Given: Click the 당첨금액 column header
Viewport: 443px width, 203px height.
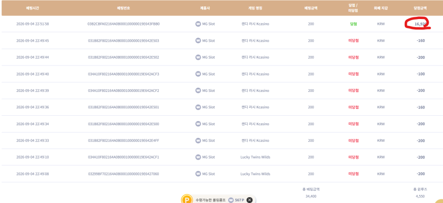Looking at the screenshot, I should [x=420, y=8].
